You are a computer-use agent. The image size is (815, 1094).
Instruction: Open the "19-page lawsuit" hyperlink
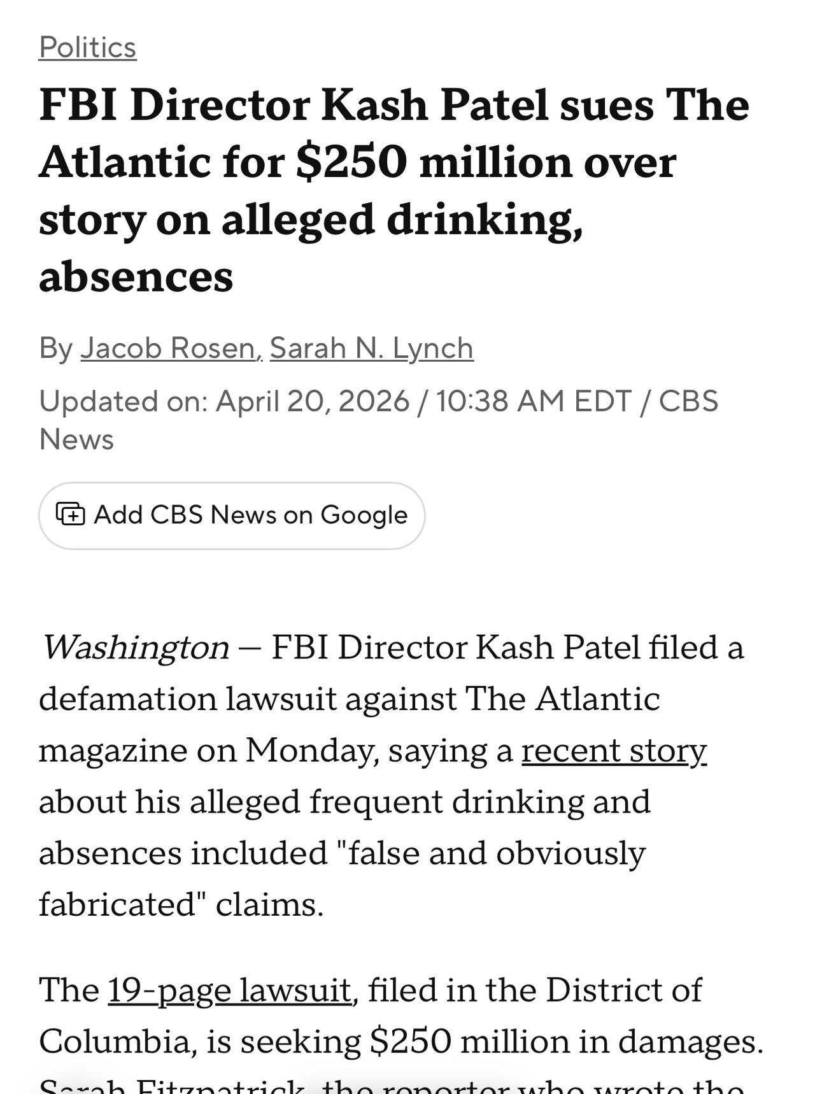pyautogui.click(x=229, y=990)
